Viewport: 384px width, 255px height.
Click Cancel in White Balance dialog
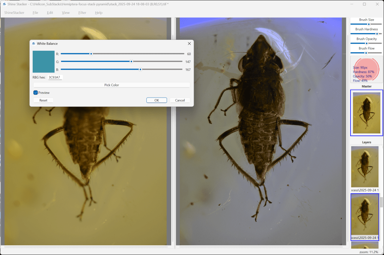(x=180, y=100)
